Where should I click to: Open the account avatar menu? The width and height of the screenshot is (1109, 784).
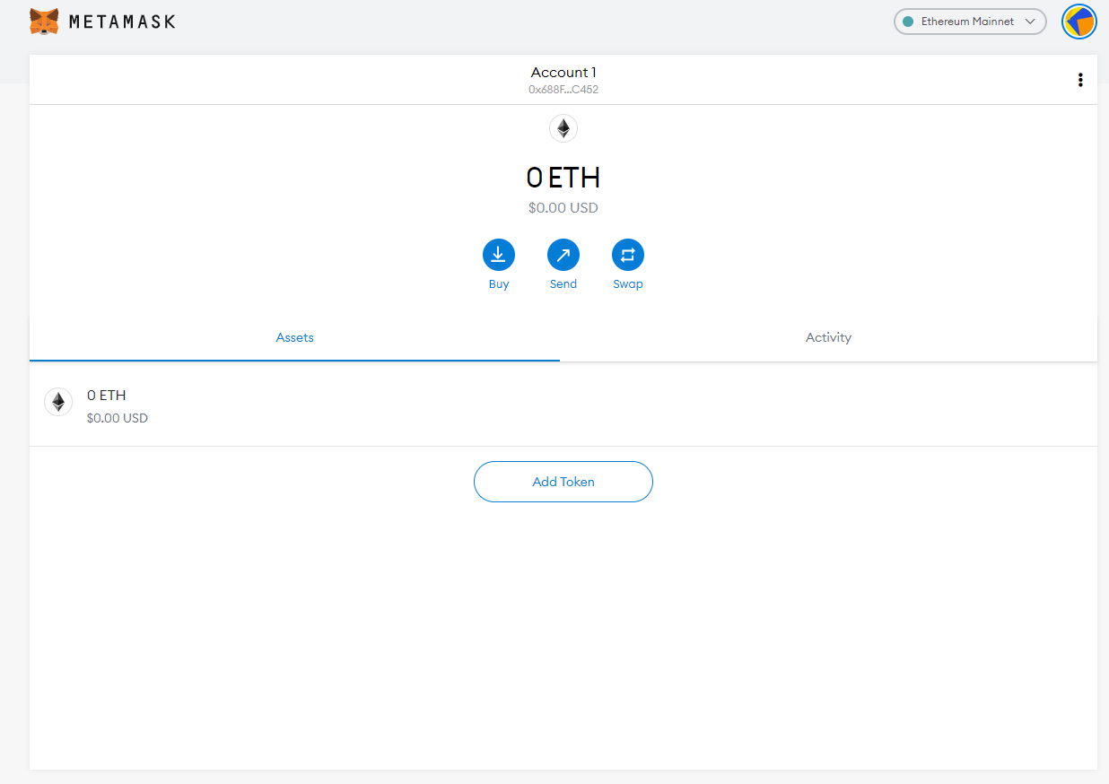pos(1079,22)
